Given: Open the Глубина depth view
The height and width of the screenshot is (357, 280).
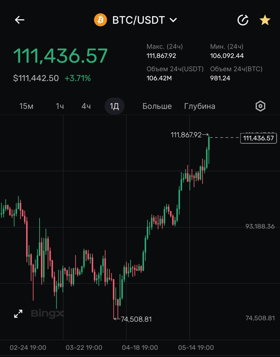Looking at the screenshot, I should 200,106.
